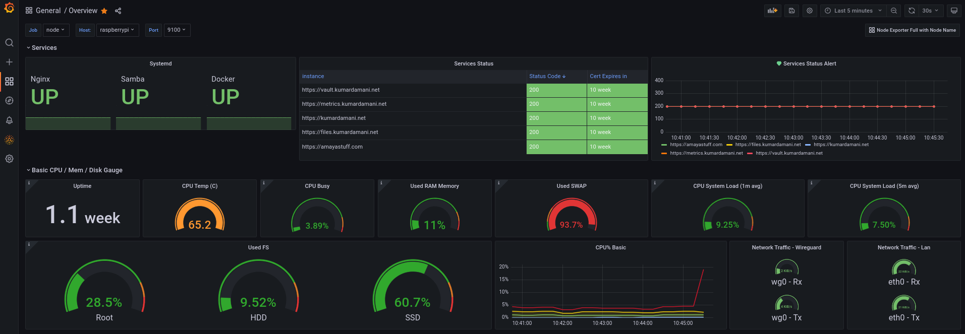Image resolution: width=965 pixels, height=334 pixels.
Task: Click the heart icon on Services Status Alert
Action: pos(779,63)
